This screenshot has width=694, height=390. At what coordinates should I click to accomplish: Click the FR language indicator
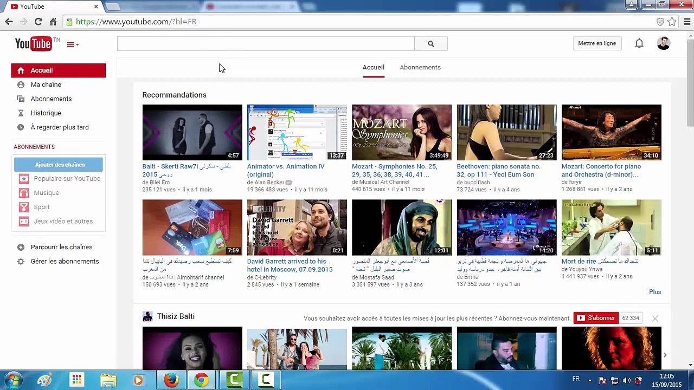pos(576,379)
